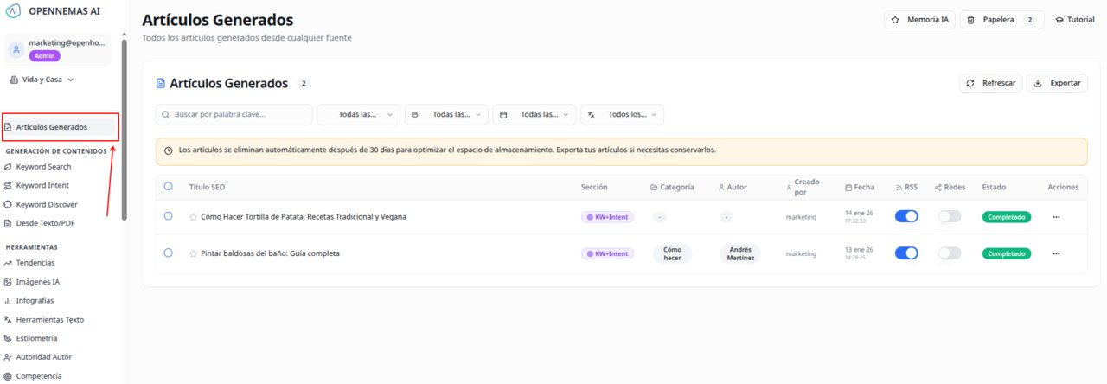Open actions menu for Tortilla de Patata article

pos(1055,217)
